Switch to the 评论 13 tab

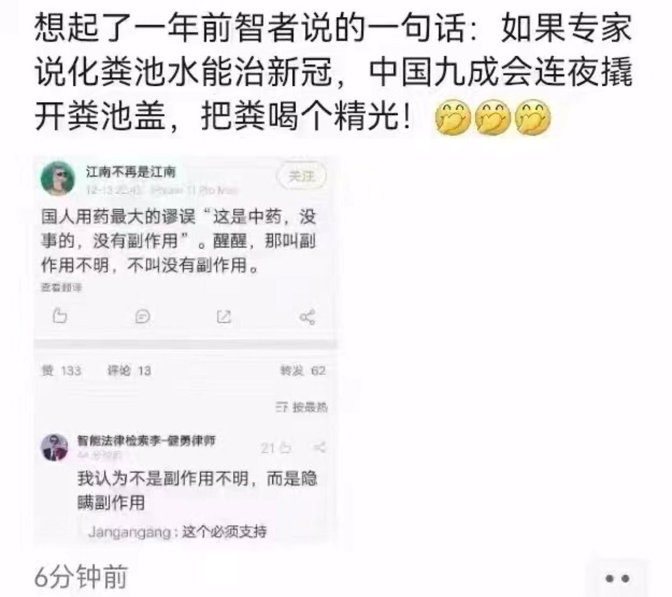pos(129,370)
